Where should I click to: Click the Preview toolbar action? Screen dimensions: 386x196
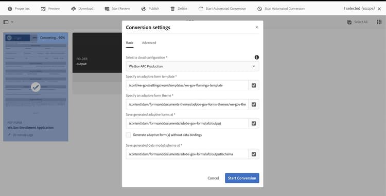pyautogui.click(x=50, y=9)
